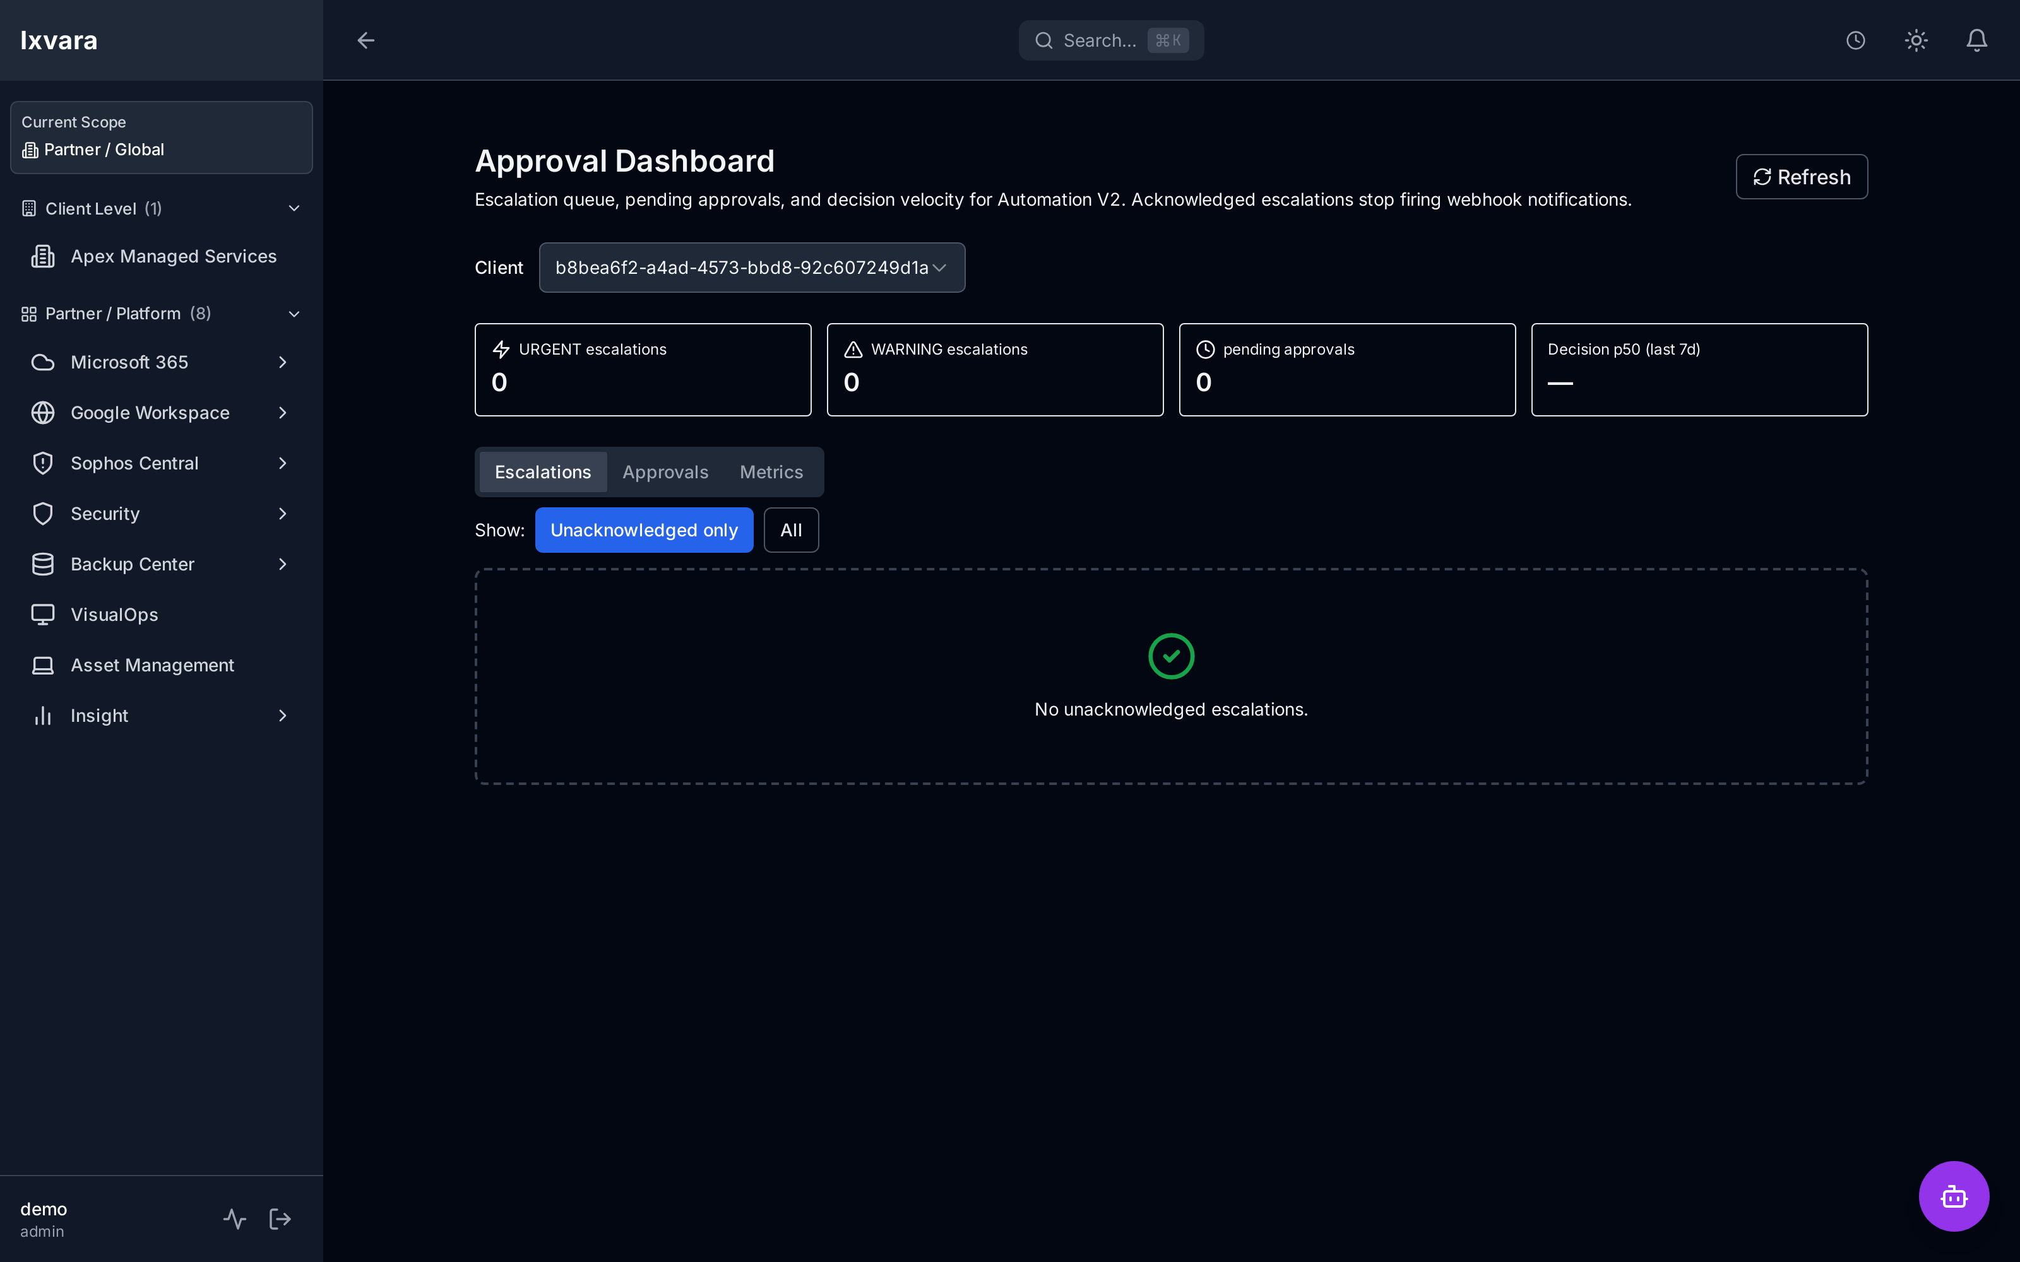Expand the Insight submenu chevron

point(282,716)
